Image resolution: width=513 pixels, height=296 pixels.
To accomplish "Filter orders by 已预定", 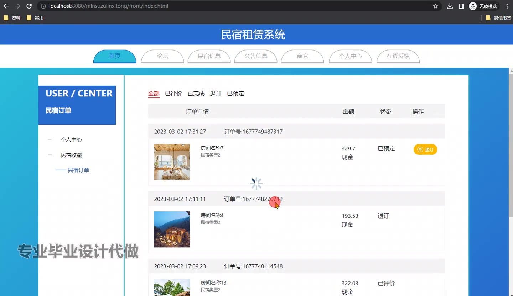I will point(236,94).
